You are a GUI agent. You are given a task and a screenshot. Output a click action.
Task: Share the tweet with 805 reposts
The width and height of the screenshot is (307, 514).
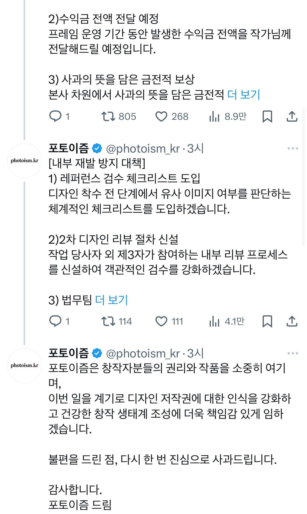click(x=292, y=116)
